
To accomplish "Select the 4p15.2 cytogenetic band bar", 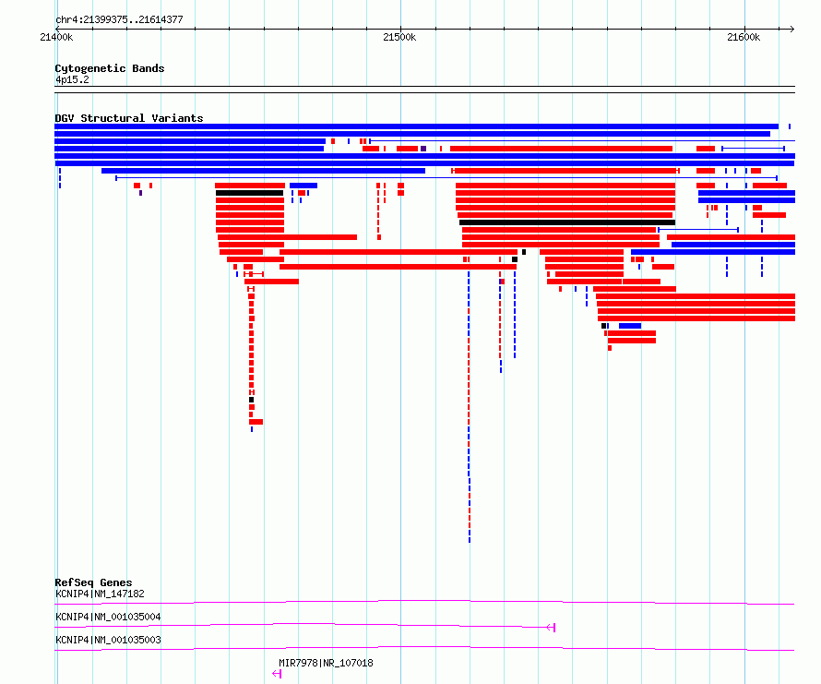I will pos(424,90).
